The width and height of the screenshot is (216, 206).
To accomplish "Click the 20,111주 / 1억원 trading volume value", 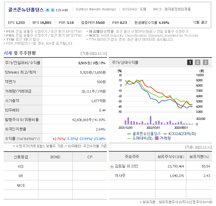I will 93,91.
